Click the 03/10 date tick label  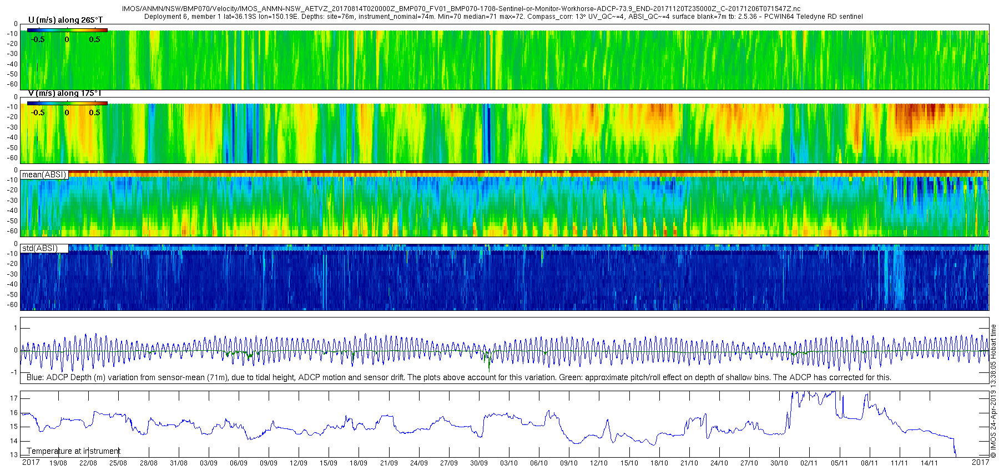509,463
